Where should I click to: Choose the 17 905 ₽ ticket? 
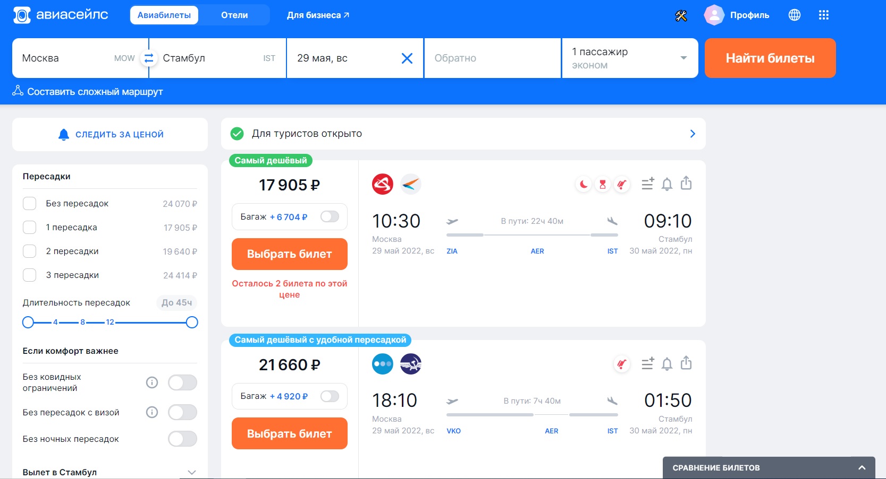click(x=290, y=254)
